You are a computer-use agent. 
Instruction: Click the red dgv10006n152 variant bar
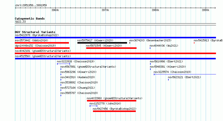pyautogui.click(x=42, y=48)
